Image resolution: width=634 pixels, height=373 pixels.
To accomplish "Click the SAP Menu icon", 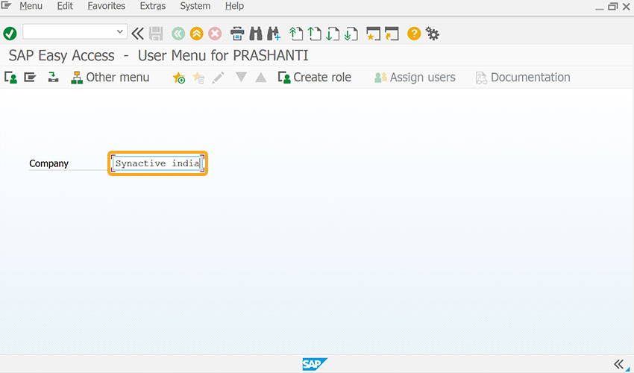I will pyautogui.click(x=30, y=77).
